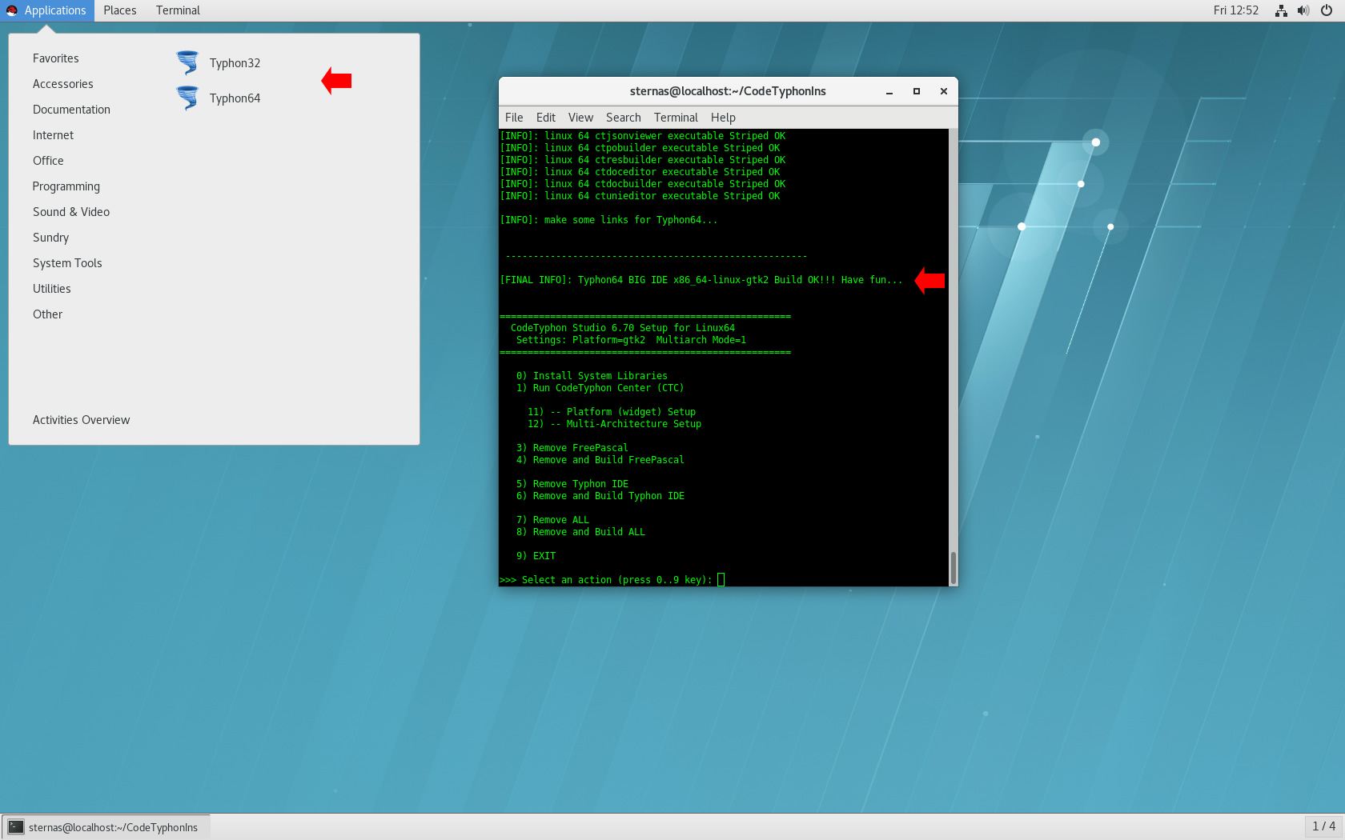
Task: Open the View menu in terminal
Action: 580,118
